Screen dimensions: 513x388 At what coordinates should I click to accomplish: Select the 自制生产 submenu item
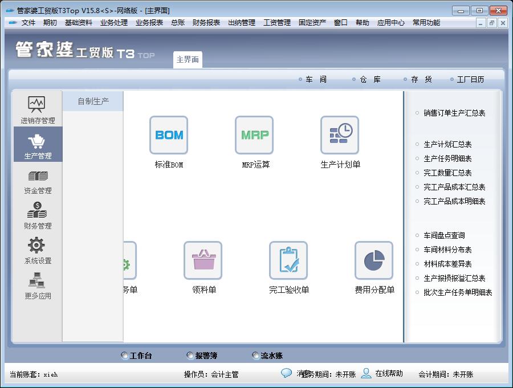tap(93, 102)
